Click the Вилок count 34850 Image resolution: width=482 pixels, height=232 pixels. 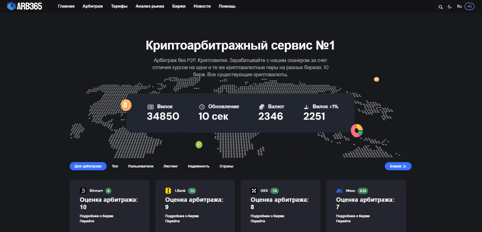(x=163, y=116)
